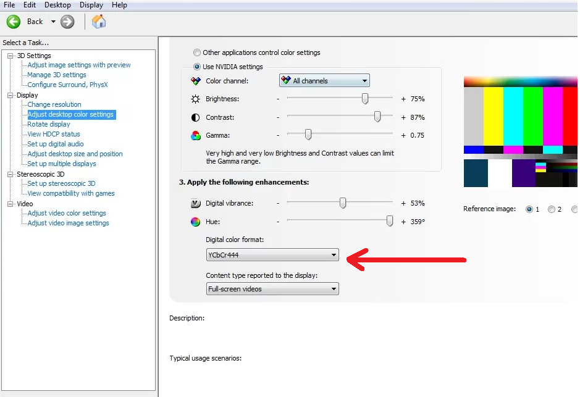Open the Color channel All channels dropdown
The image size is (580, 397).
pyautogui.click(x=324, y=81)
